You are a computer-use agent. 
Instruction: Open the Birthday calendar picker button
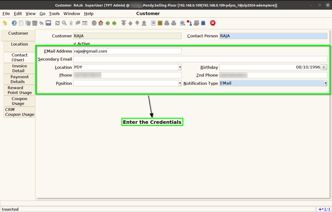pos(324,67)
